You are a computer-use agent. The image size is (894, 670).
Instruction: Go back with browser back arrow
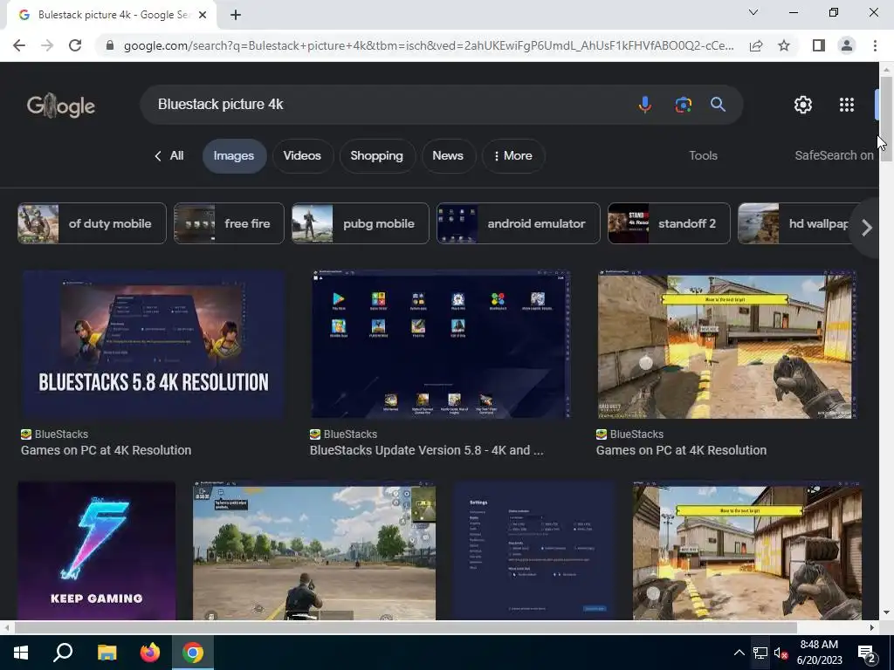[x=19, y=45]
